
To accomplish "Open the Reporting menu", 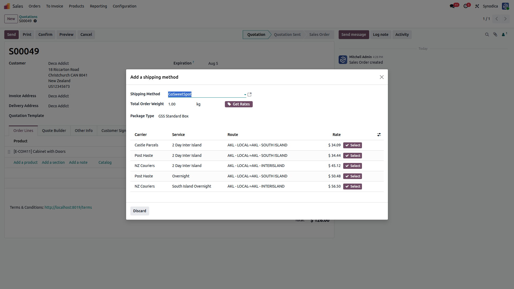I will [x=99, y=6].
